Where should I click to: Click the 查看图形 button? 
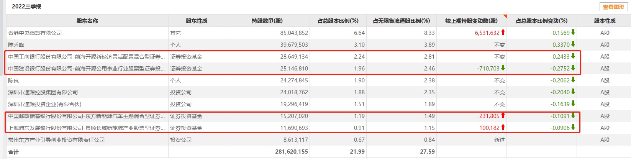613,7
